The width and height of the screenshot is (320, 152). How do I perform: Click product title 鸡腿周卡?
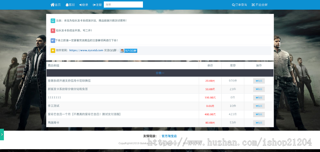tap(54, 123)
